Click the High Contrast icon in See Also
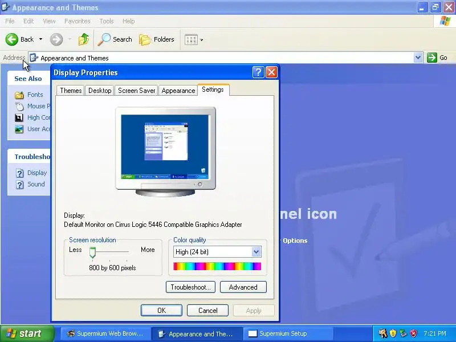This screenshot has width=456, height=342. pos(19,117)
